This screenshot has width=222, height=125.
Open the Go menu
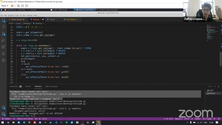21,15
